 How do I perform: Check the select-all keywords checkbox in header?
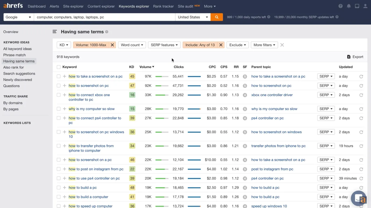click(x=59, y=67)
